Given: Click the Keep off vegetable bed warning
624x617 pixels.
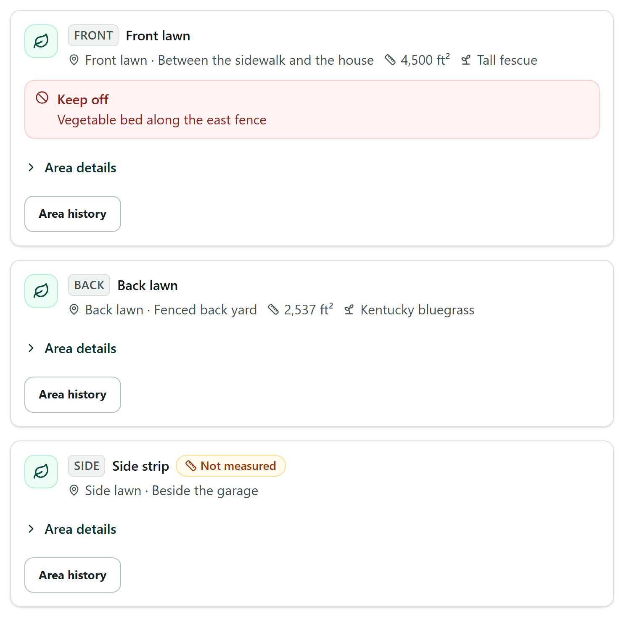Looking at the screenshot, I should (312, 109).
